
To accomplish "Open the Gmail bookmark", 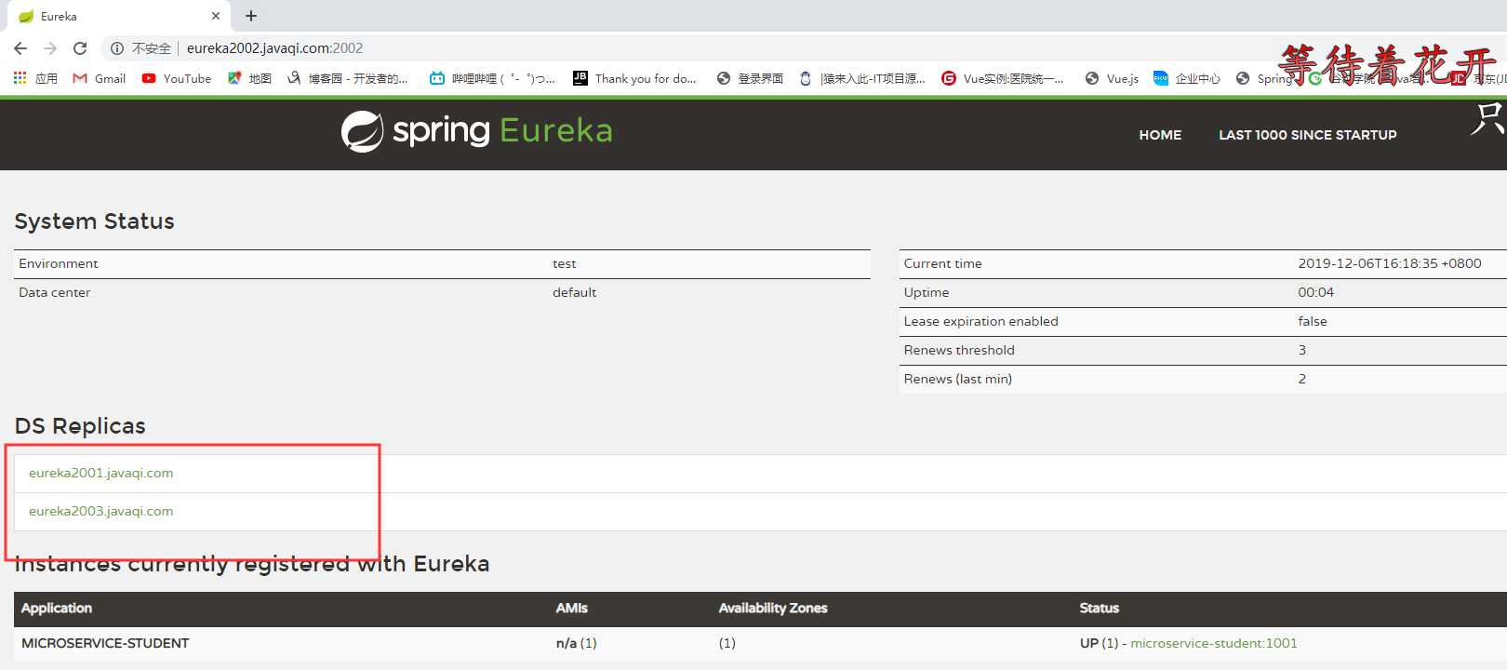I will tap(100, 79).
